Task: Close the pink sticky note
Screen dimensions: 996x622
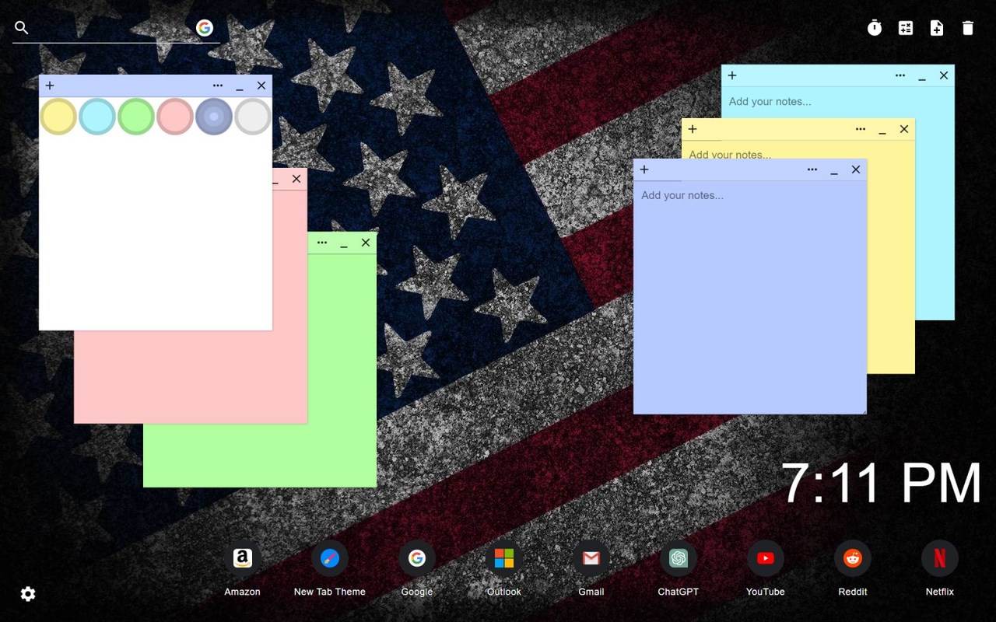Action: tap(296, 179)
